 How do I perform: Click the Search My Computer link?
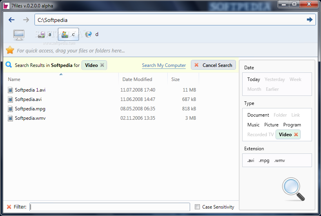pos(164,65)
